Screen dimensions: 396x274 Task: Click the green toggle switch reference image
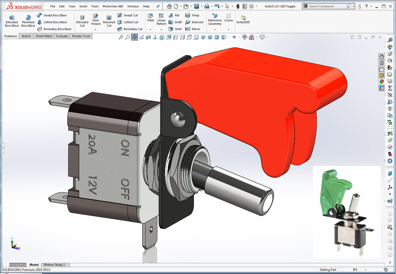[x=347, y=212]
